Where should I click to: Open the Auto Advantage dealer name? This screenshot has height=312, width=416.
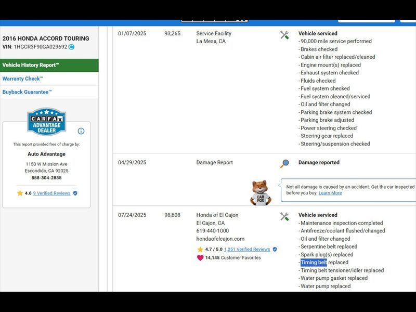[x=46, y=154]
